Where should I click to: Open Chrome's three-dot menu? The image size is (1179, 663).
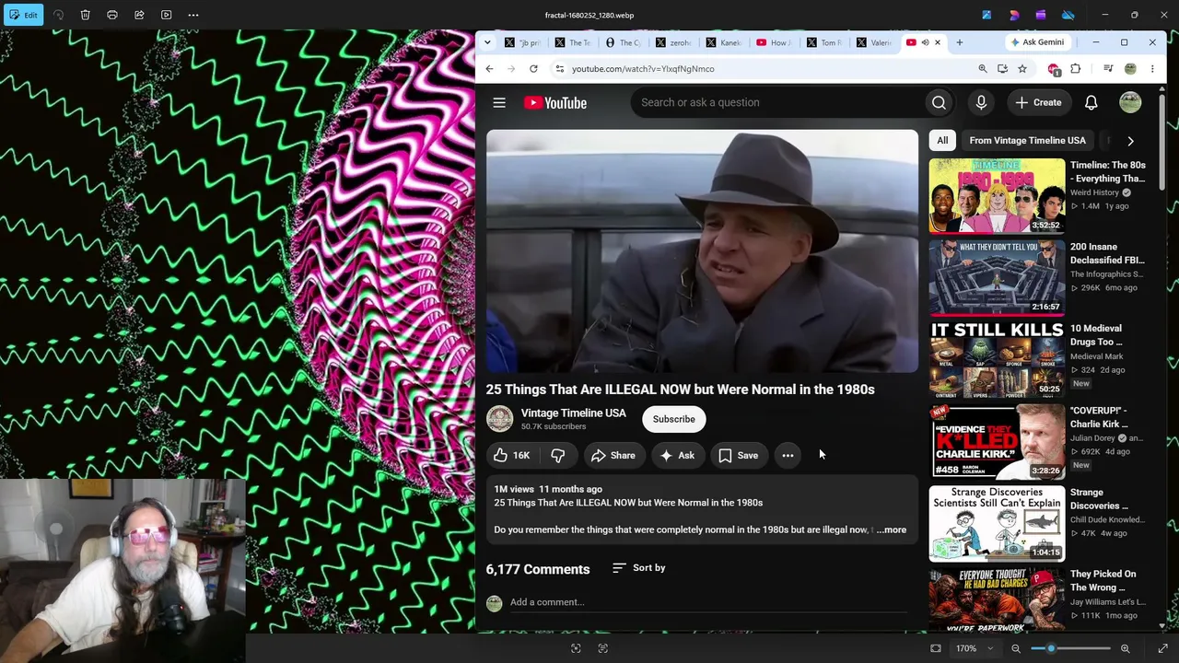[1152, 69]
